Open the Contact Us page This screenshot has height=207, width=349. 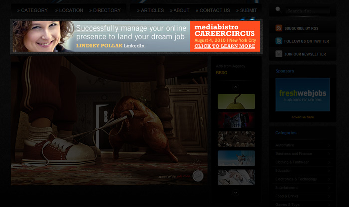coord(213,10)
